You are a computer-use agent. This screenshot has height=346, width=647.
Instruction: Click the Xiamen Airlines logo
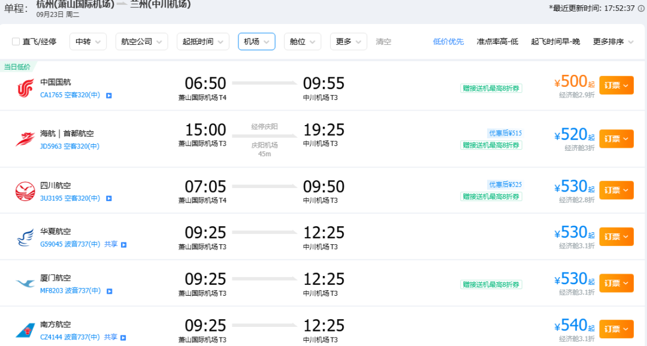(x=25, y=283)
